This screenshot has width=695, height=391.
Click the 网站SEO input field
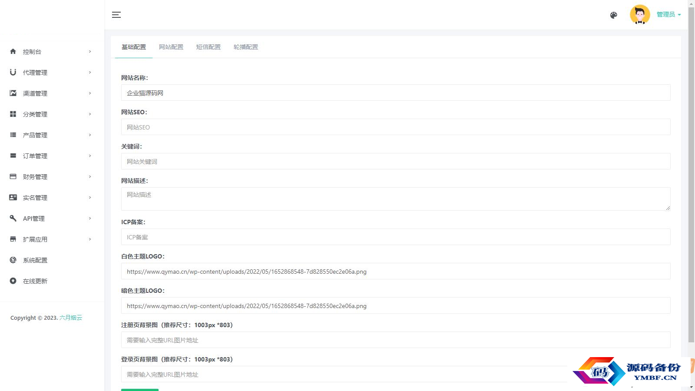point(396,127)
